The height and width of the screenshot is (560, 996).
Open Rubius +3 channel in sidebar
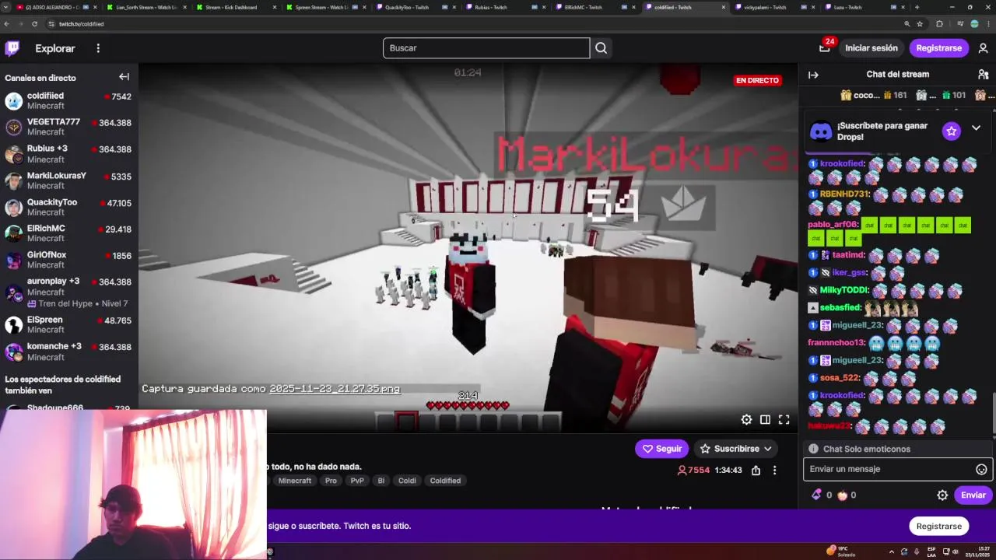tap(69, 154)
